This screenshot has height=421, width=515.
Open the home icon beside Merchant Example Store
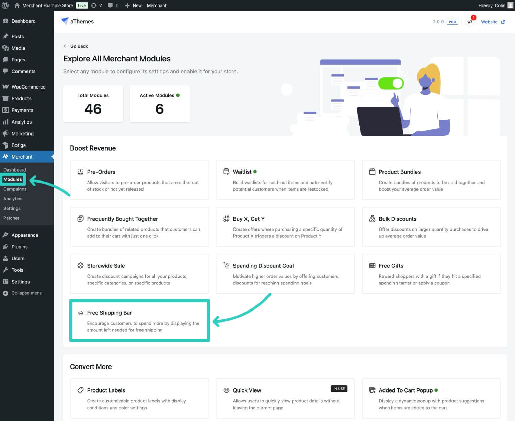click(x=17, y=5)
